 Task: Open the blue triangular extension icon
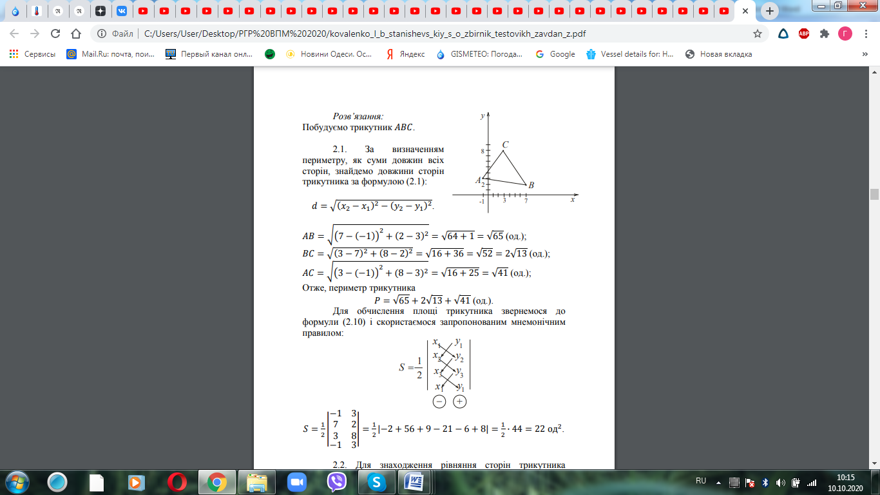tap(783, 34)
